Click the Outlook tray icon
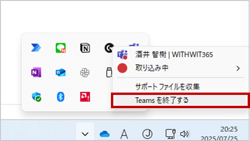The image size is (250, 141). pyautogui.click(x=61, y=72)
